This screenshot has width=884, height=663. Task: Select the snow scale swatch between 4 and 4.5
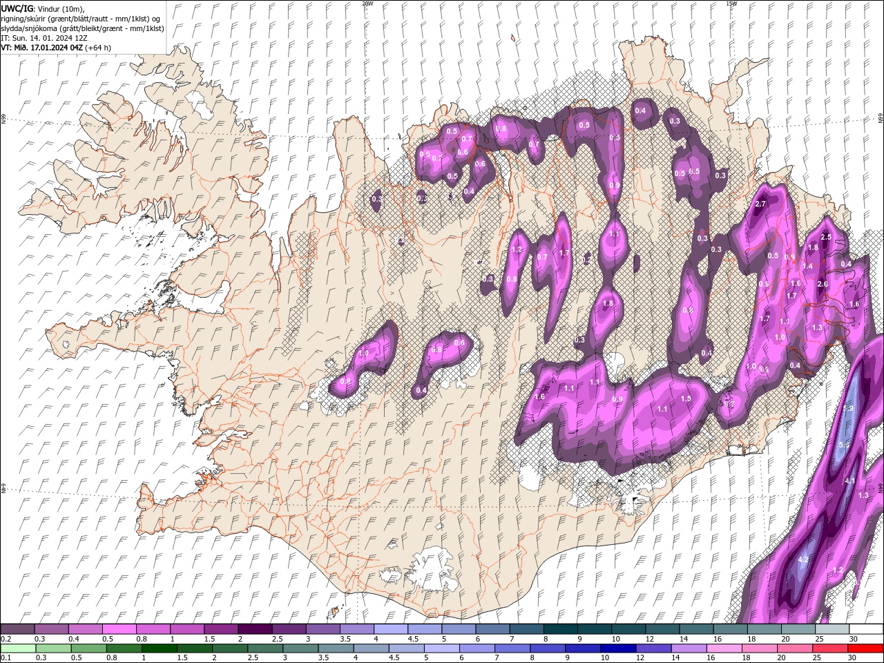tap(391, 629)
